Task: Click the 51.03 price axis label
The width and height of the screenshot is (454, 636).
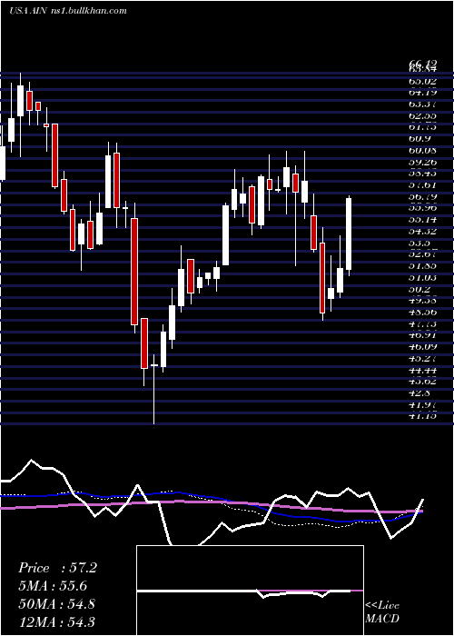Action: (423, 277)
